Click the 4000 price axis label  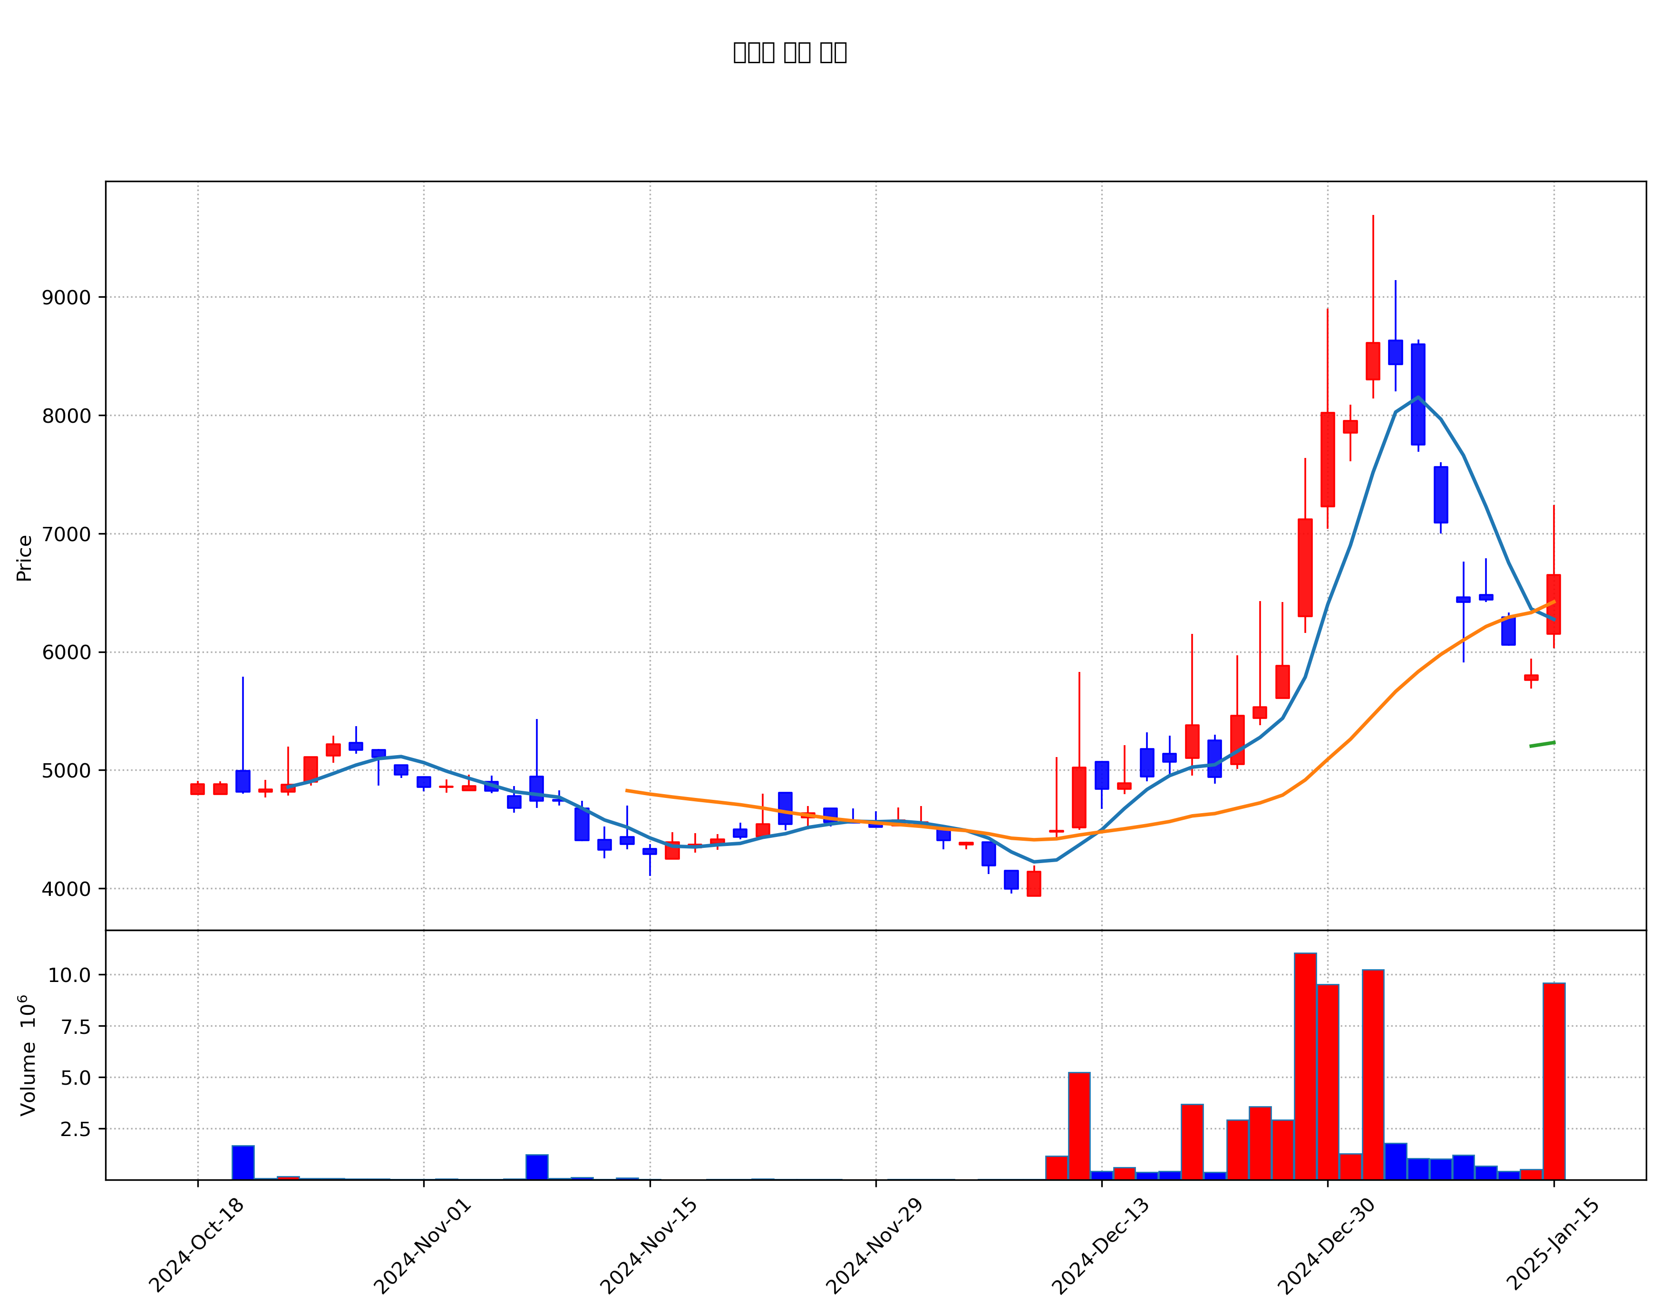(65, 890)
